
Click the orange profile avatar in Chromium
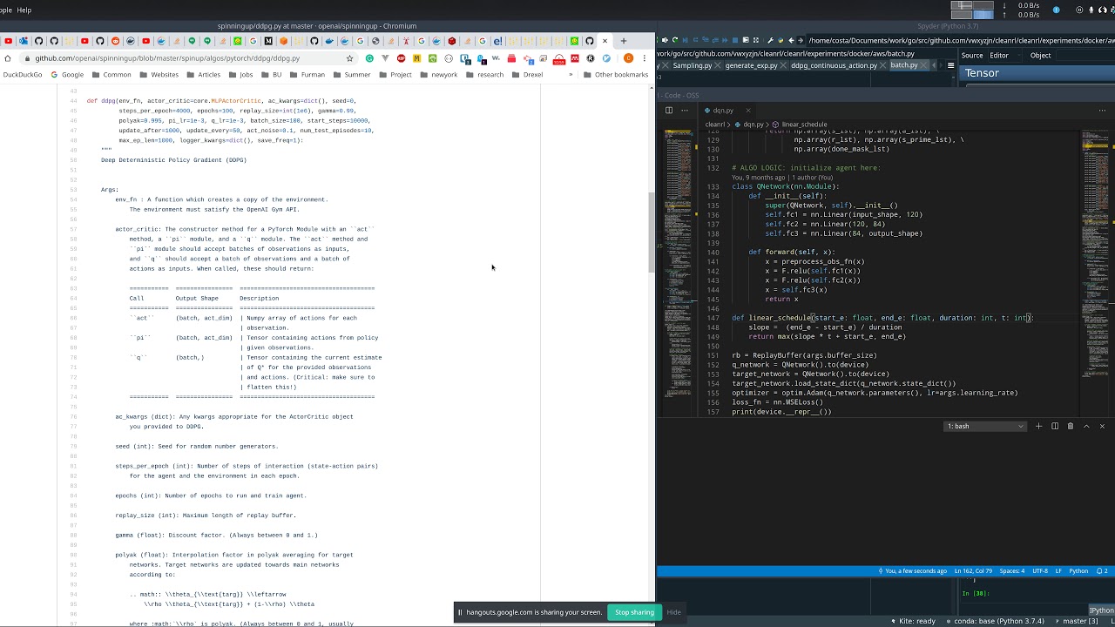point(628,58)
